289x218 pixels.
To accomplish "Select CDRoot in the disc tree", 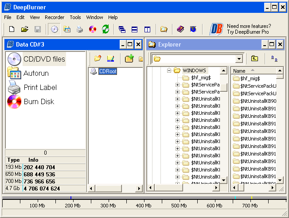I will coord(108,71).
